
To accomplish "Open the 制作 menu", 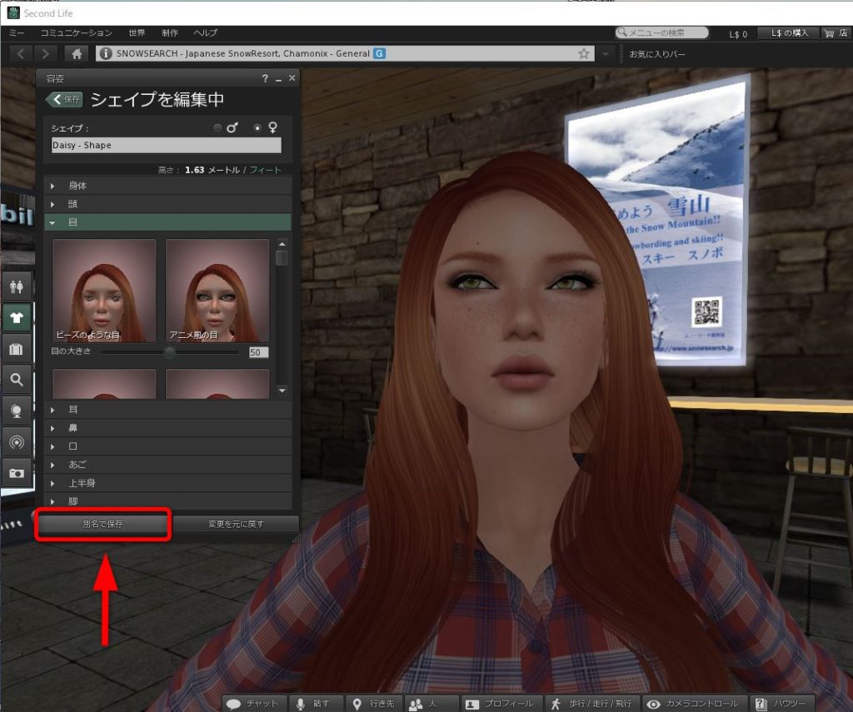I will [170, 33].
